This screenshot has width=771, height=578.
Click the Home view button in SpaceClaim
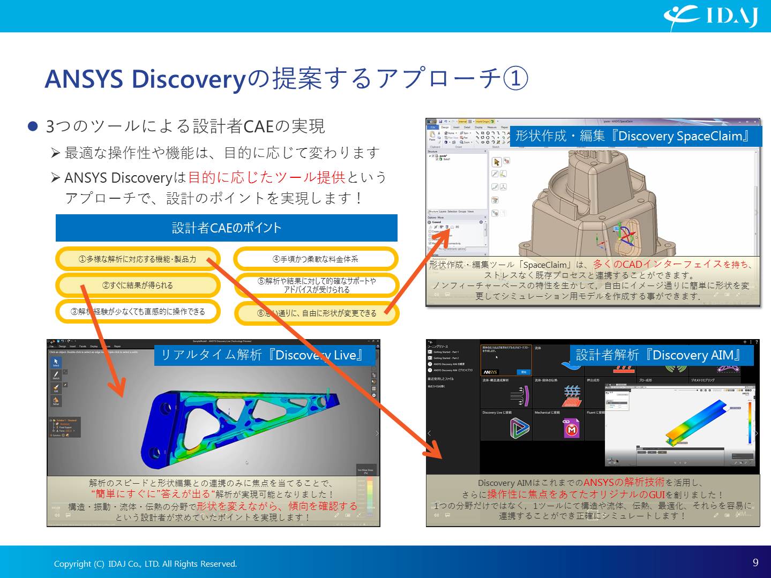point(451,133)
